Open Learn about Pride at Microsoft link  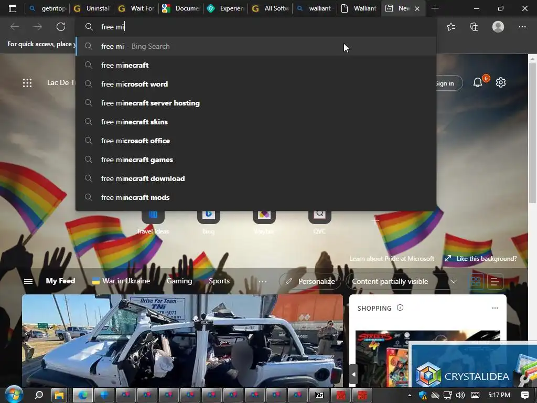click(x=392, y=258)
